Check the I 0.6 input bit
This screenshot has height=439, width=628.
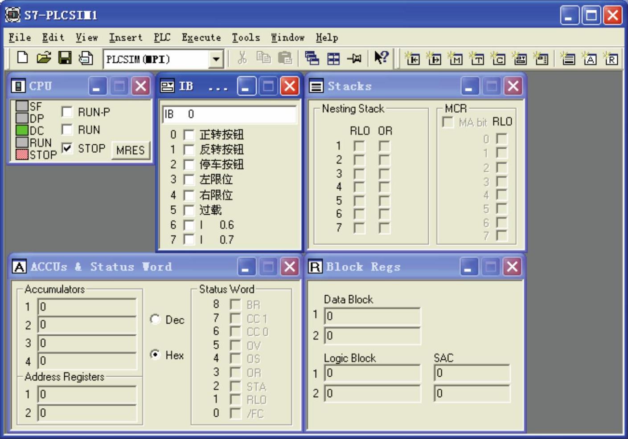(189, 225)
